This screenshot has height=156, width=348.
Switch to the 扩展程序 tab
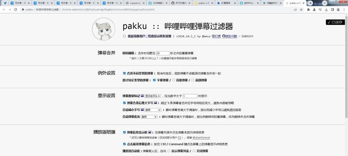tap(226, 3)
